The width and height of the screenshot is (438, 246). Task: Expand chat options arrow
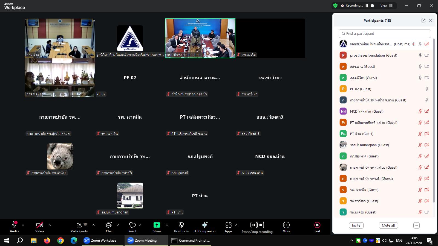click(118, 225)
